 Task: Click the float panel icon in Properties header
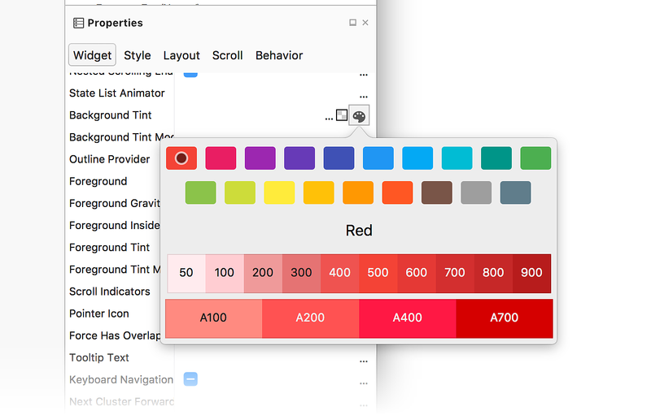point(353,23)
